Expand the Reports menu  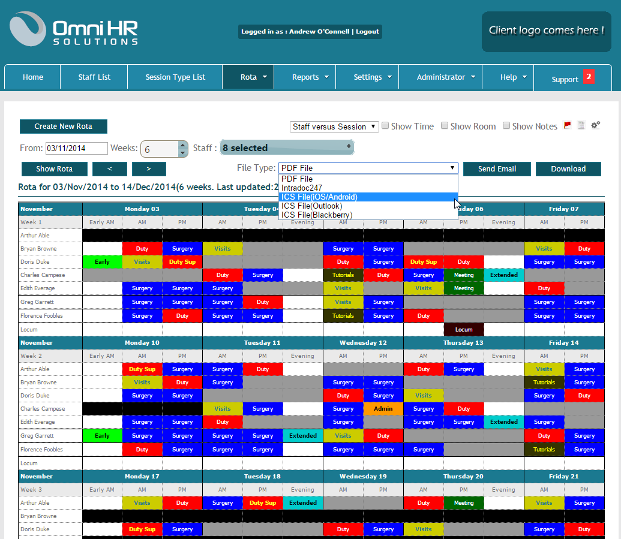click(x=305, y=77)
